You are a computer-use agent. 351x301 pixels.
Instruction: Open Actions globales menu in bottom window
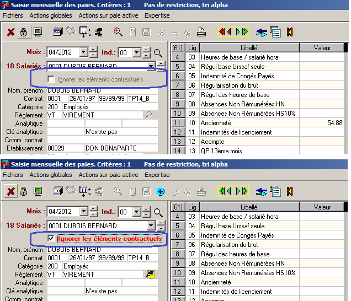coord(51,175)
